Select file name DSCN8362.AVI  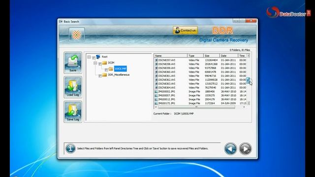pyautogui.click(x=167, y=80)
